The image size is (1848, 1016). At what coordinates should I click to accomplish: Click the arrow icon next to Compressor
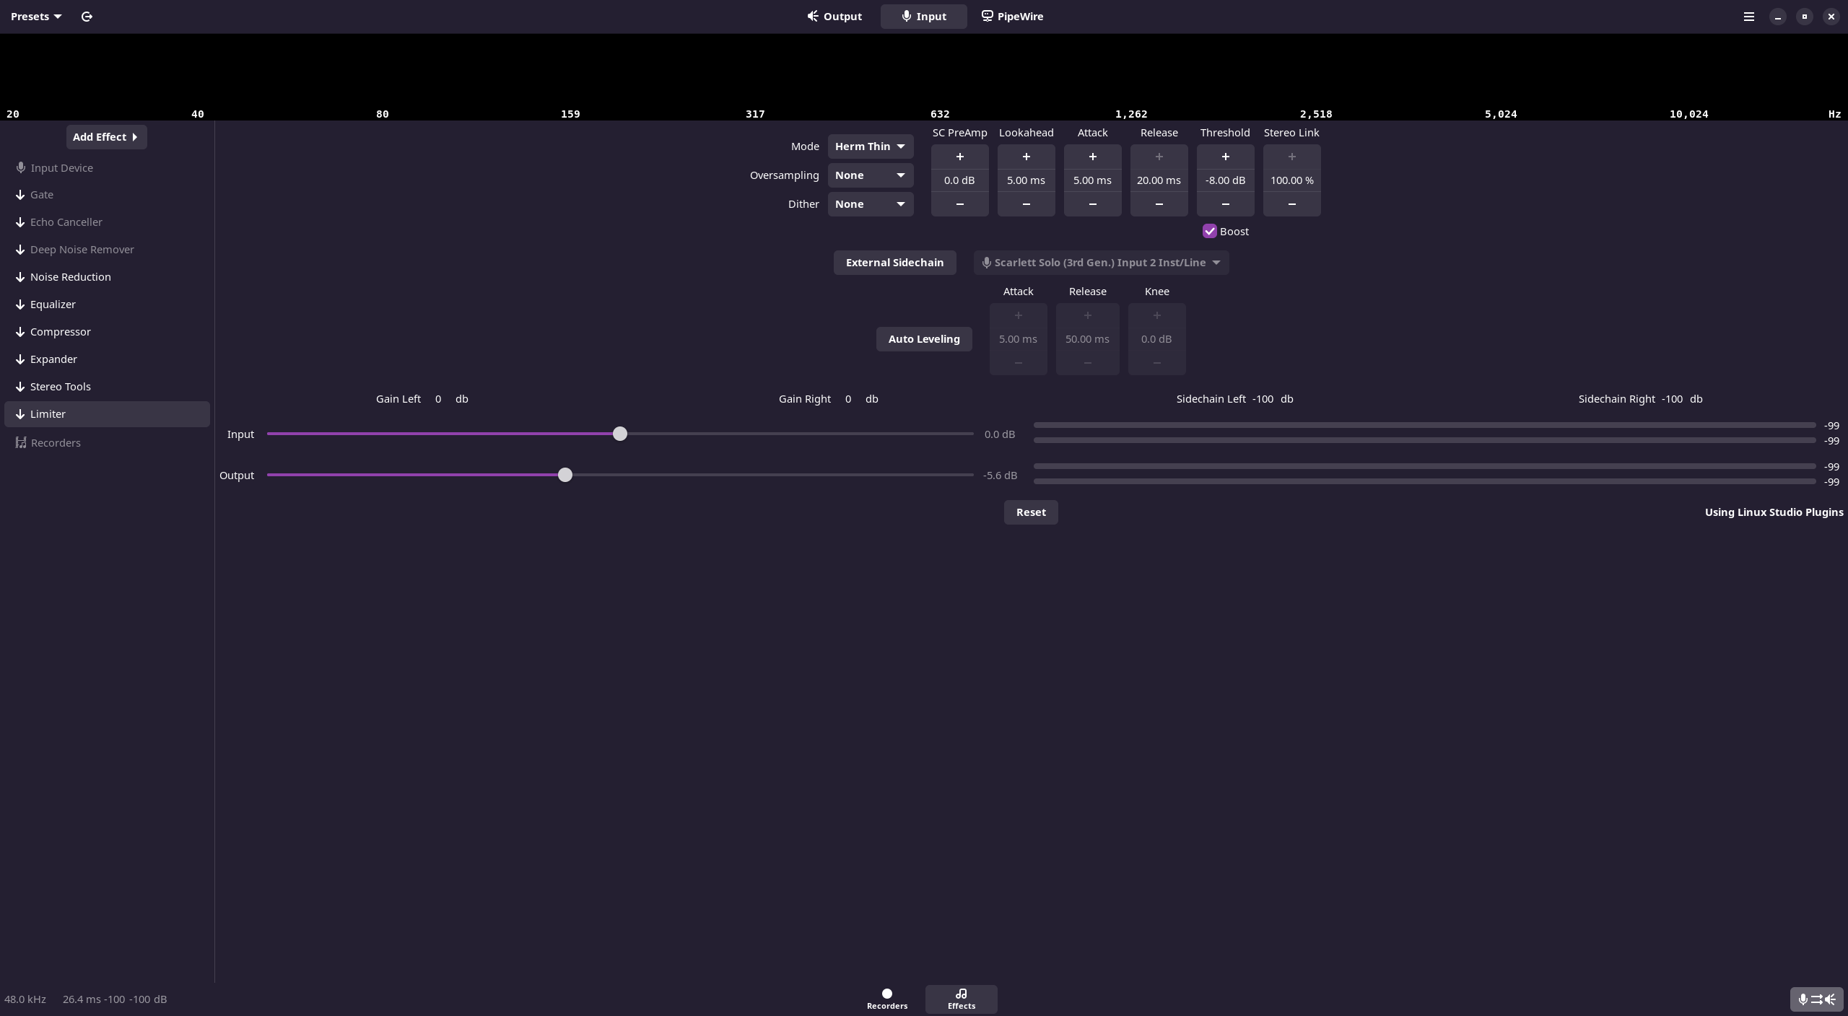(20, 332)
